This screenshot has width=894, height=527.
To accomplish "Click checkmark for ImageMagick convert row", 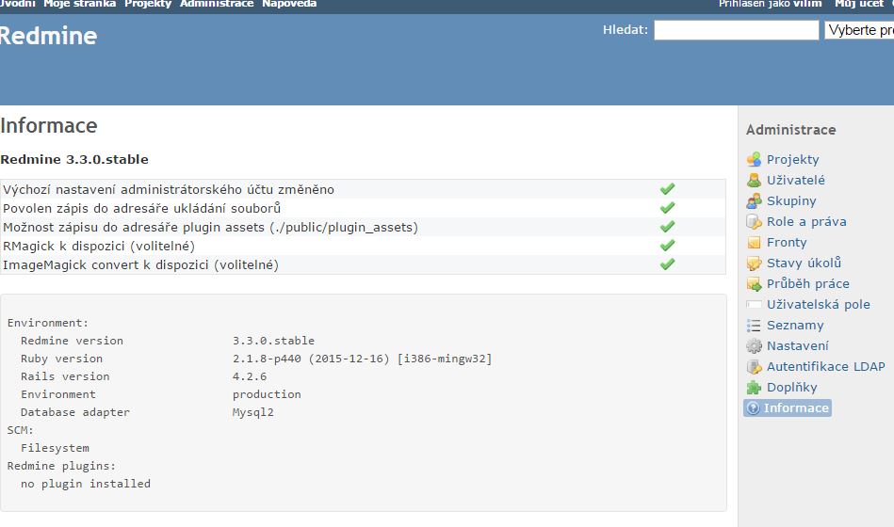I will 667,263.
